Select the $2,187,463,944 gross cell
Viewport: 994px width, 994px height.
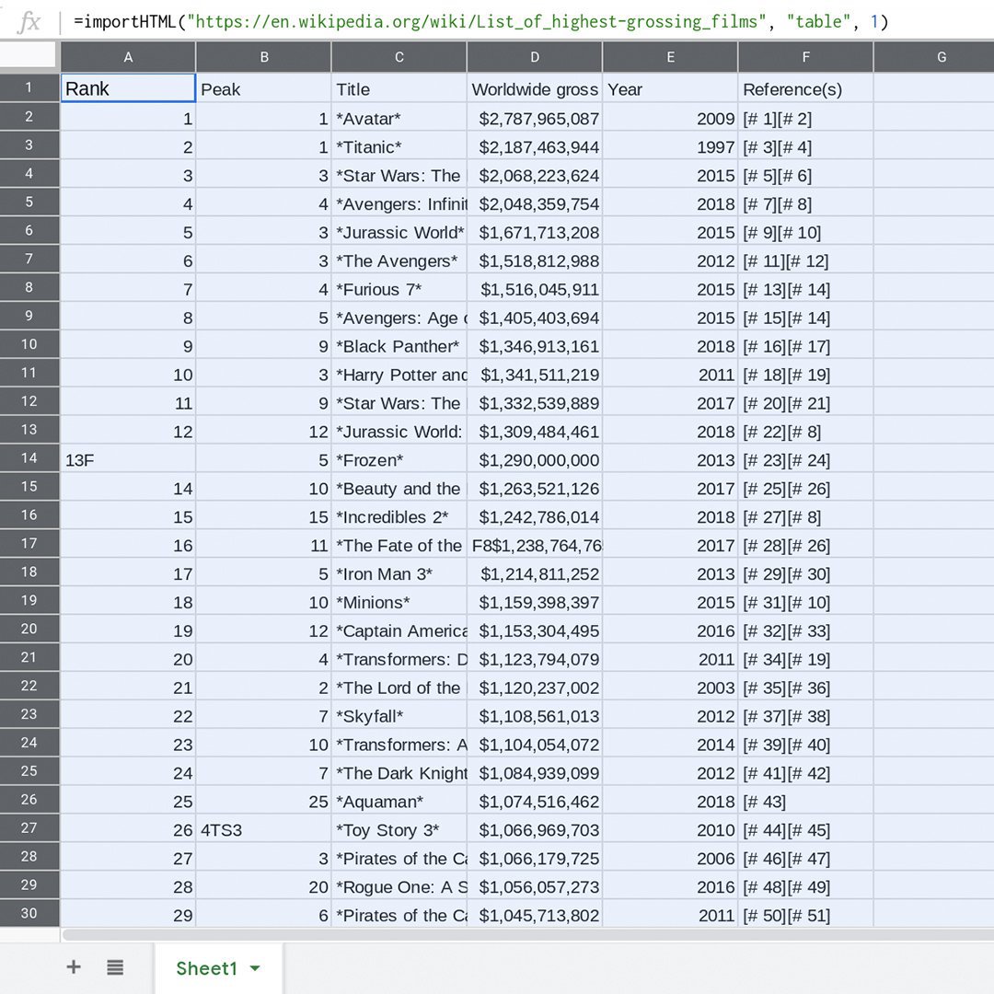pyautogui.click(x=535, y=146)
